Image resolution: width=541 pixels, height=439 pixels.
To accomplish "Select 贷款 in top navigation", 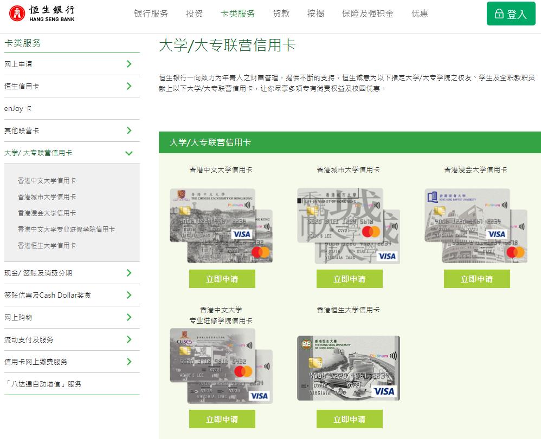I will click(281, 14).
